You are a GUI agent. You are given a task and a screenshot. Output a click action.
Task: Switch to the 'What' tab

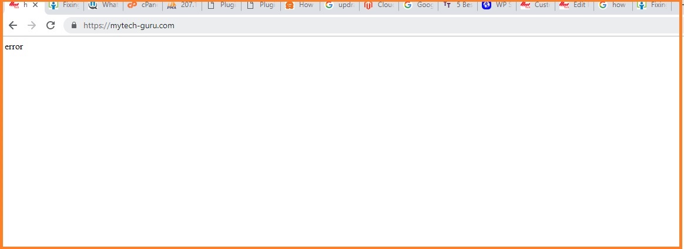(103, 5)
